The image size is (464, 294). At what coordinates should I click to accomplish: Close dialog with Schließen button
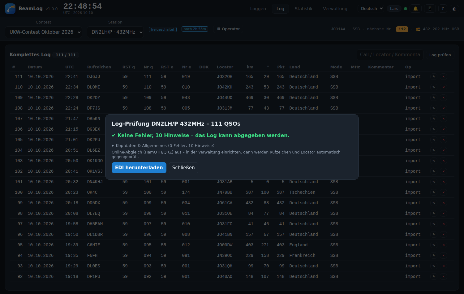point(183,168)
